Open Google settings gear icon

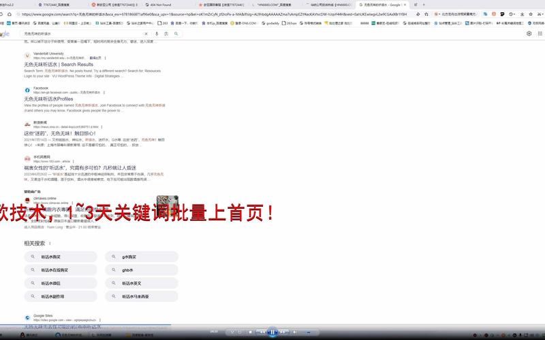click(529, 33)
